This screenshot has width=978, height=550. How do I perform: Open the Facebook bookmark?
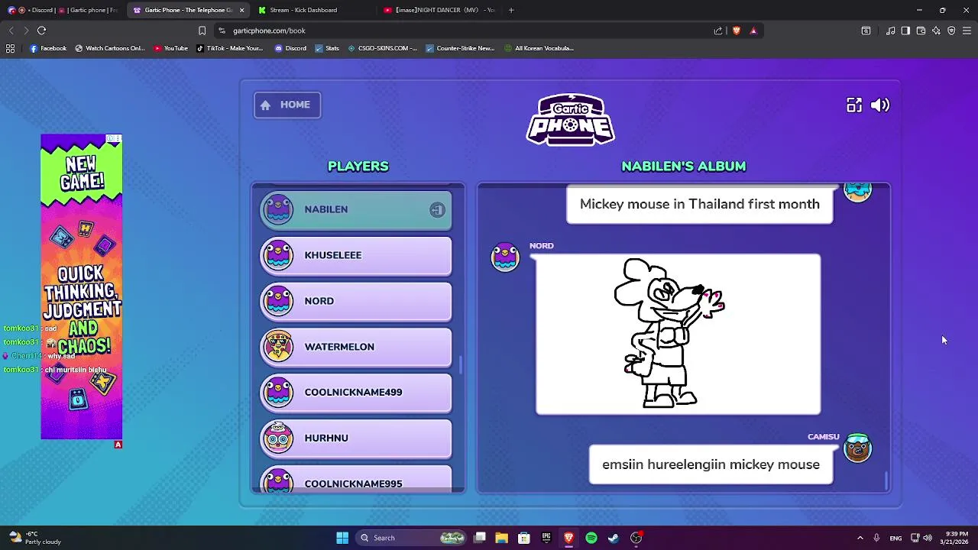coord(48,48)
